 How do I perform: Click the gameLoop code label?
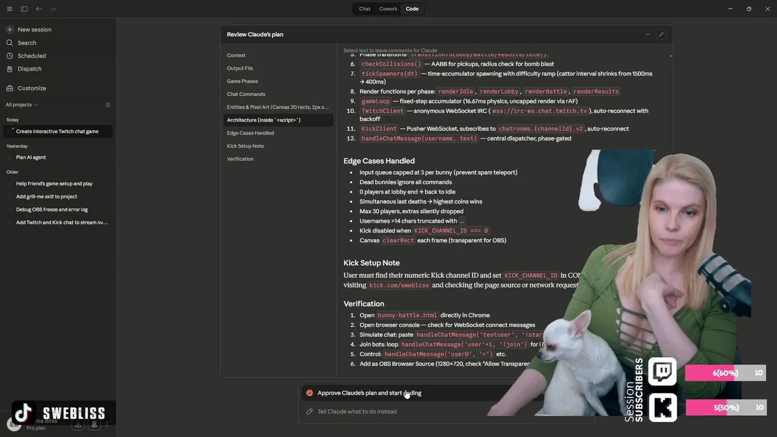(x=375, y=101)
